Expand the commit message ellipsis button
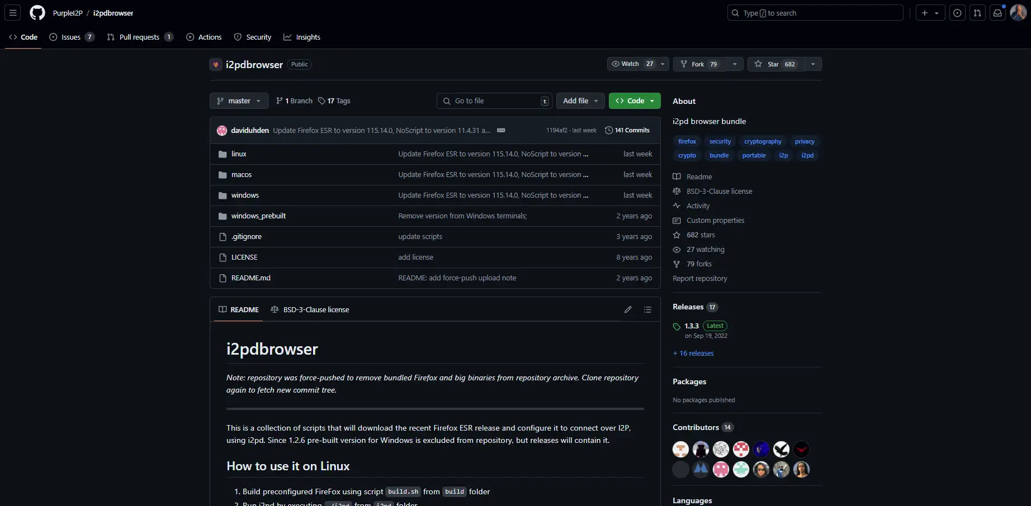Viewport: 1031px width, 506px height. 501,130
